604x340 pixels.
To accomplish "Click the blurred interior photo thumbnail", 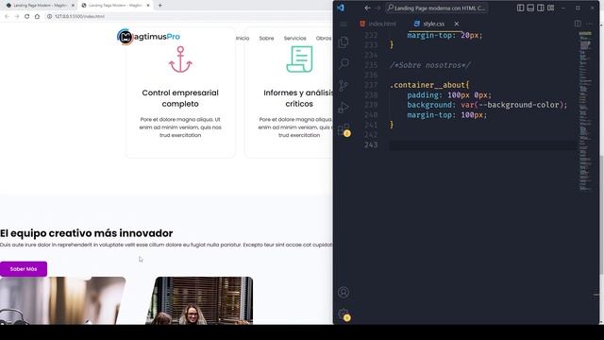I will click(x=63, y=300).
